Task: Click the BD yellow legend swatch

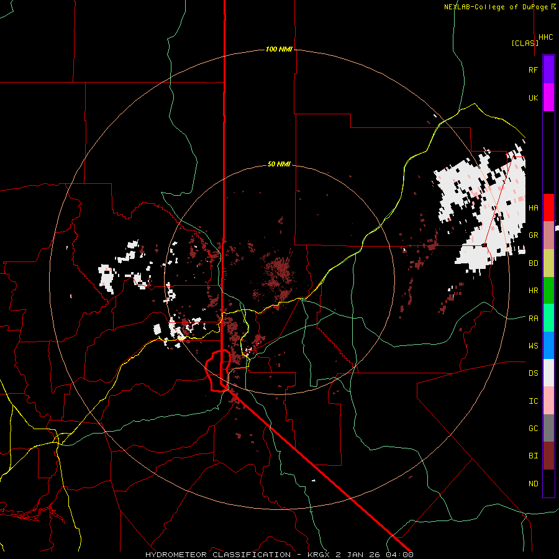Action: 548,263
